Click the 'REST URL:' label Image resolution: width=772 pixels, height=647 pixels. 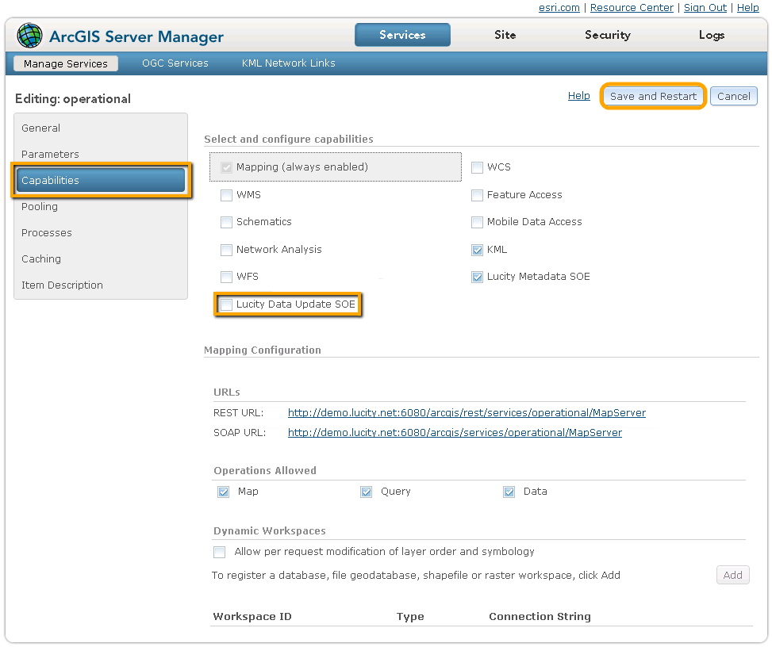click(238, 413)
